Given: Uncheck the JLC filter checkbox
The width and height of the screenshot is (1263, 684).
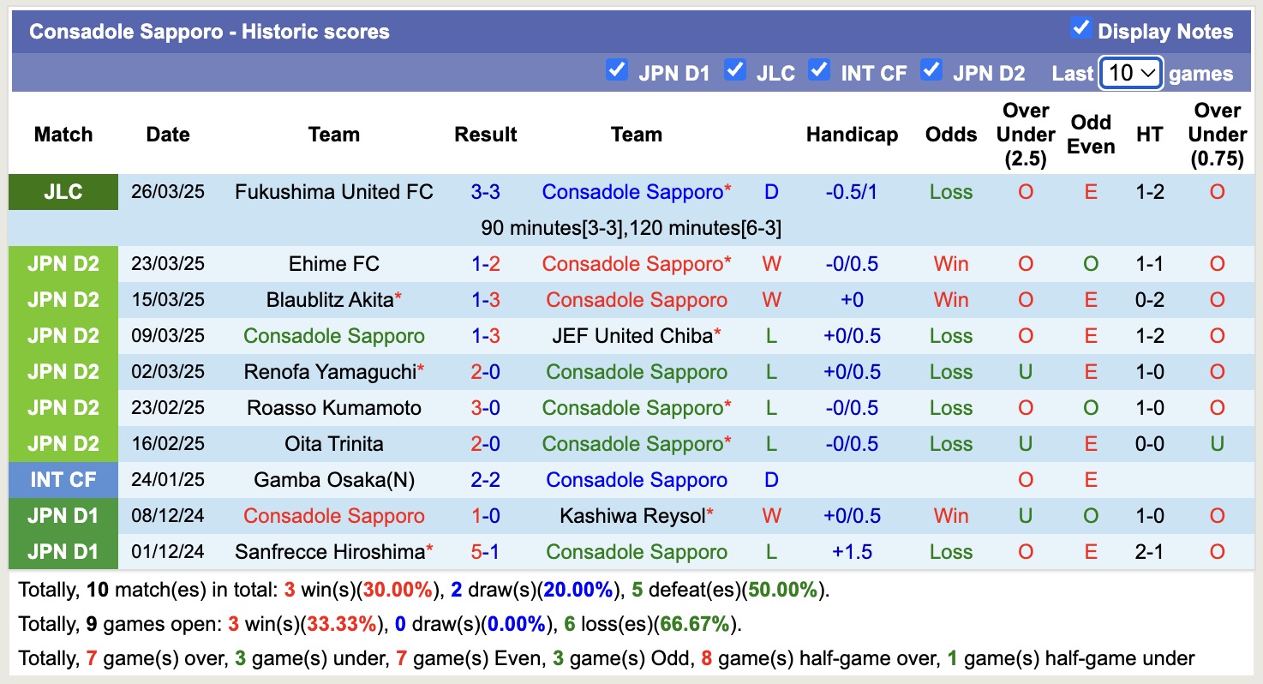Looking at the screenshot, I should point(734,70).
